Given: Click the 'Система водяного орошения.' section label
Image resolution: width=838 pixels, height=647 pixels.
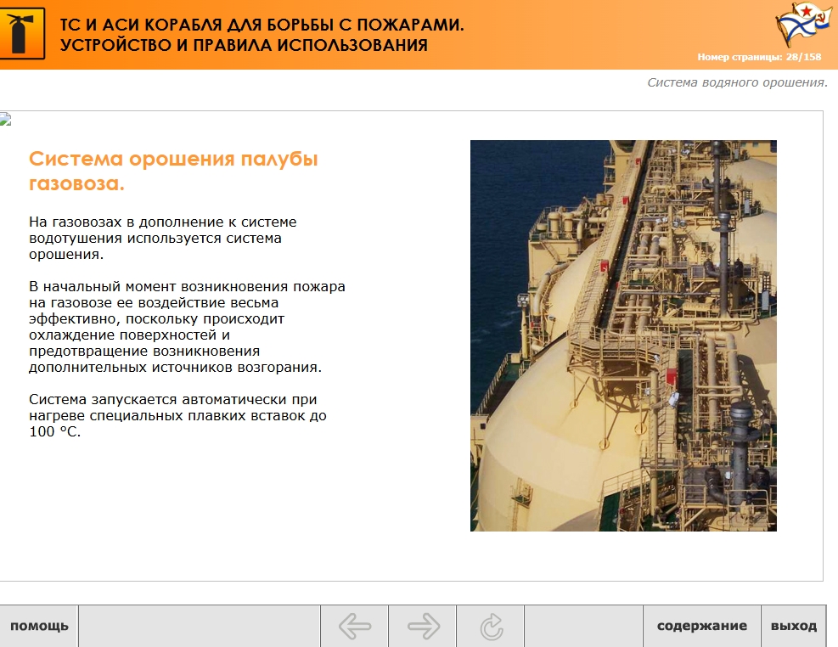Looking at the screenshot, I should [x=737, y=82].
